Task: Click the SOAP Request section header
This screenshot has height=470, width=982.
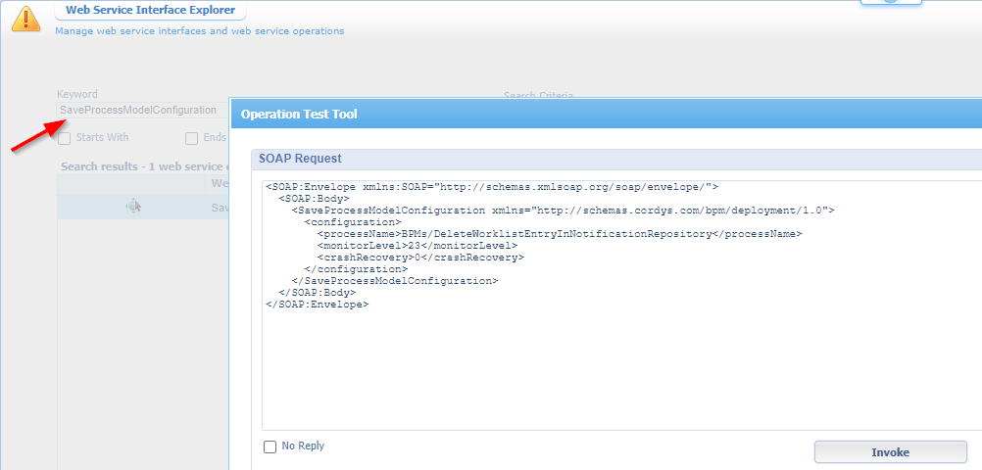Action: (x=298, y=158)
